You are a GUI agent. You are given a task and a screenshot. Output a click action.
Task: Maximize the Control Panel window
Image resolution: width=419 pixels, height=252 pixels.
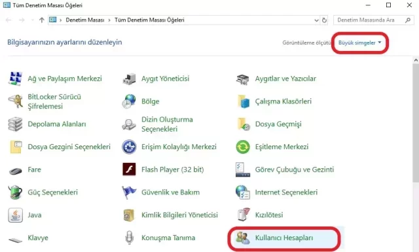click(388, 5)
